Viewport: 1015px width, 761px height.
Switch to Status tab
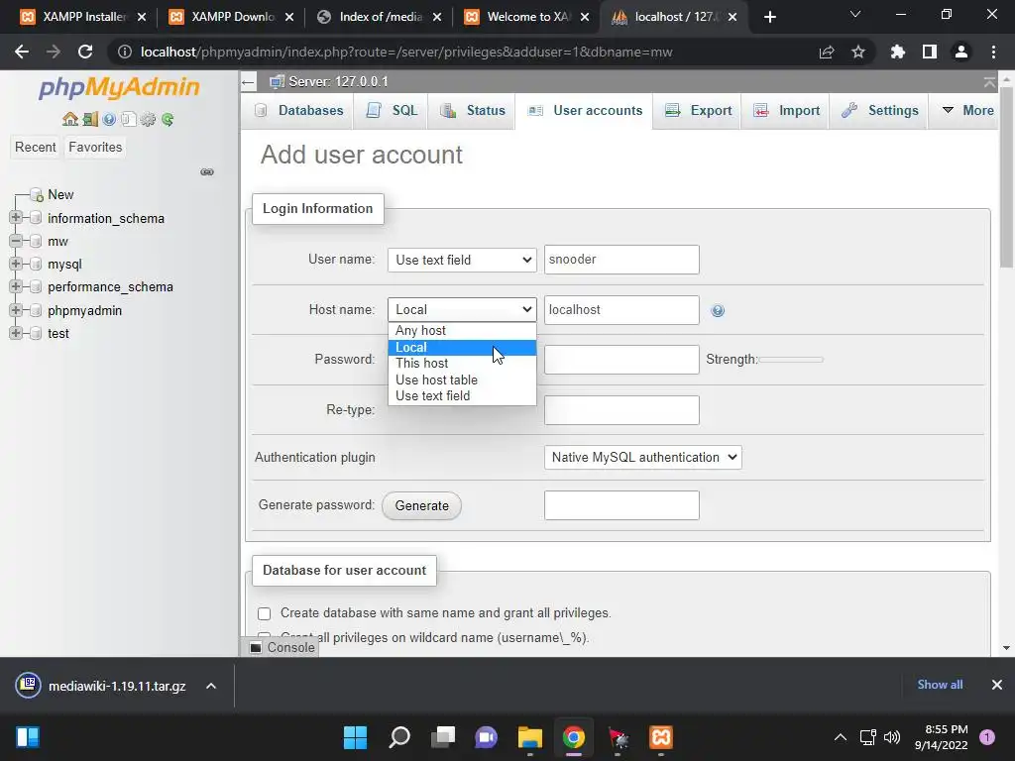(473, 111)
